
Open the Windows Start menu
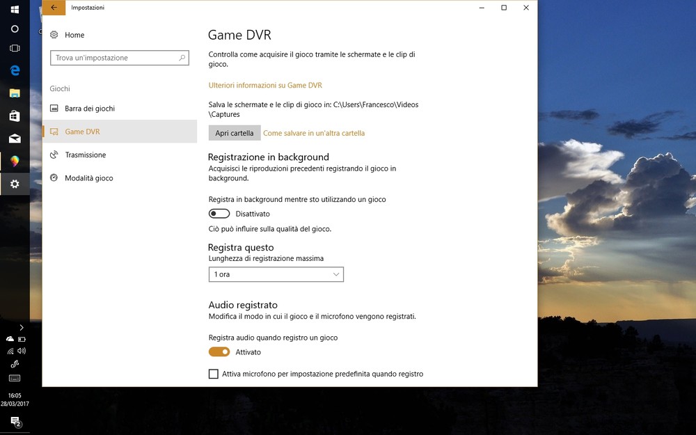15,9
